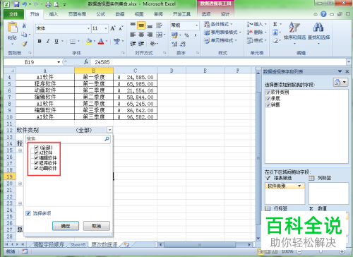Click the fill color bucket icon
The width and height of the screenshot is (353, 257).
pos(89,42)
